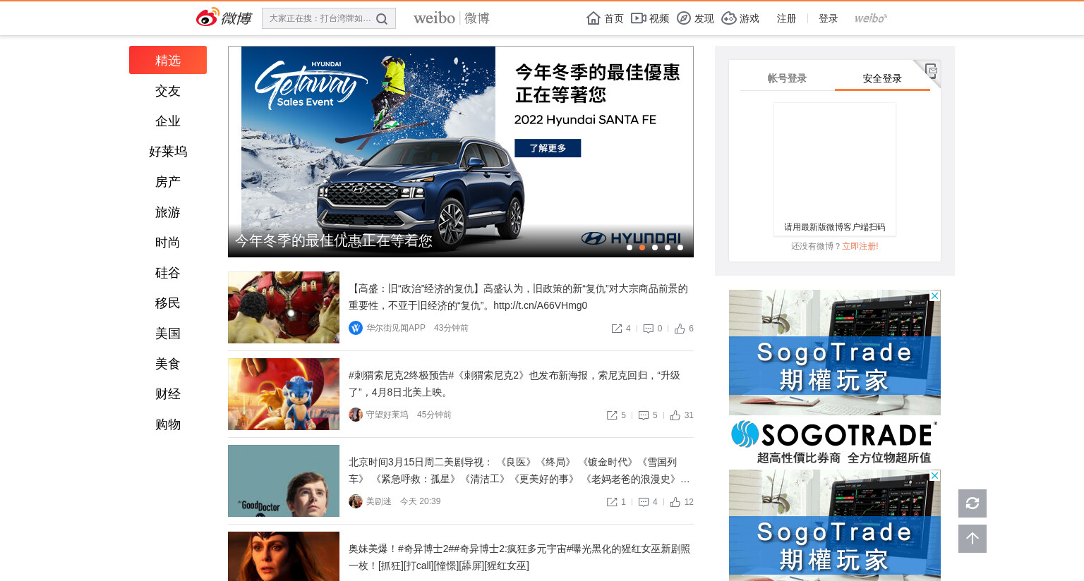Select 财经 category in sidebar
Screen dimensions: 1084x581
168,394
